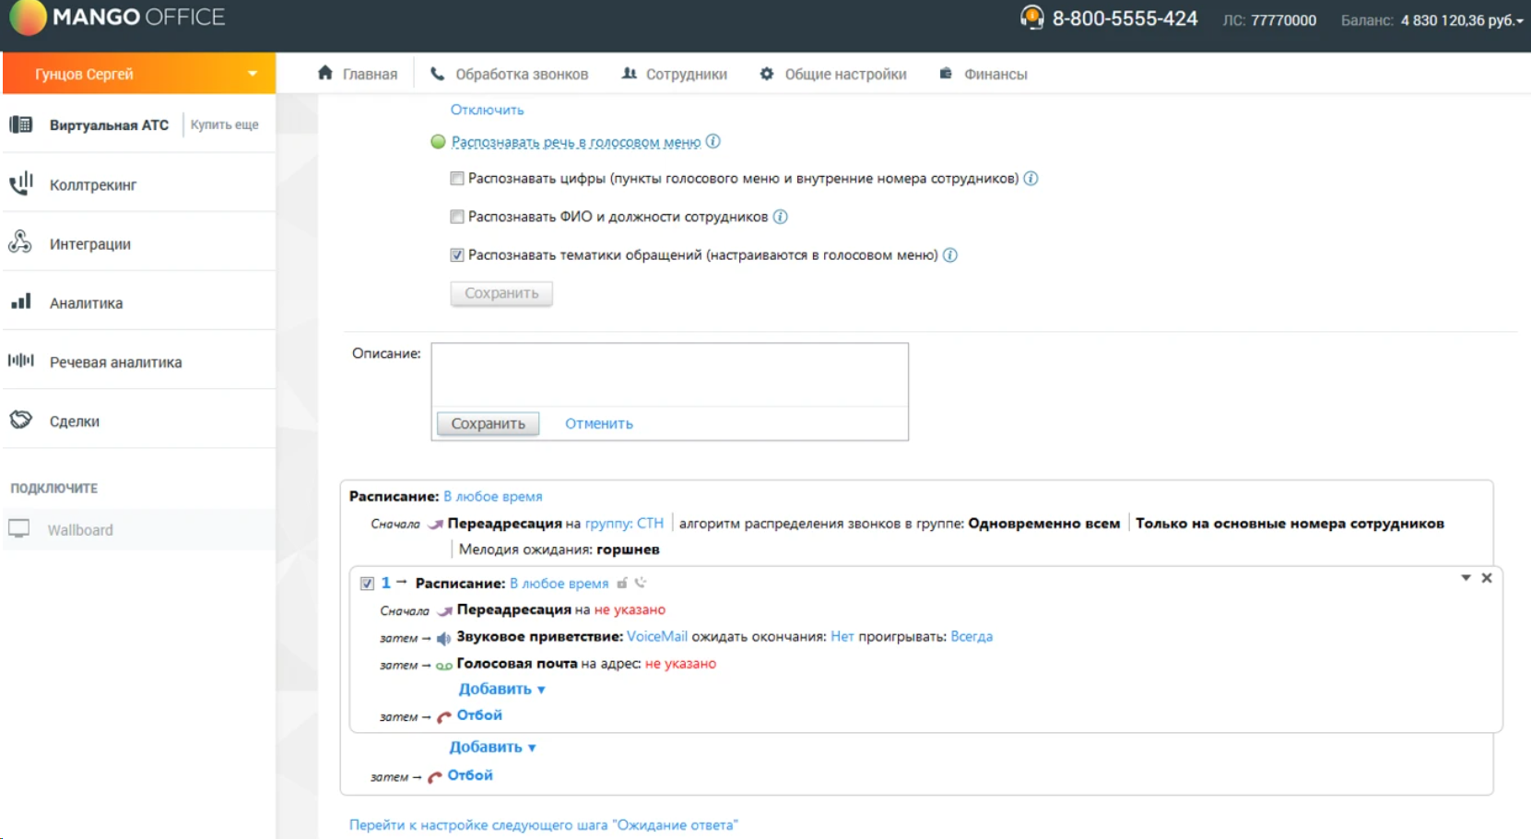Click Отбой inside step 1
The width and height of the screenshot is (1531, 839).
pos(479,715)
